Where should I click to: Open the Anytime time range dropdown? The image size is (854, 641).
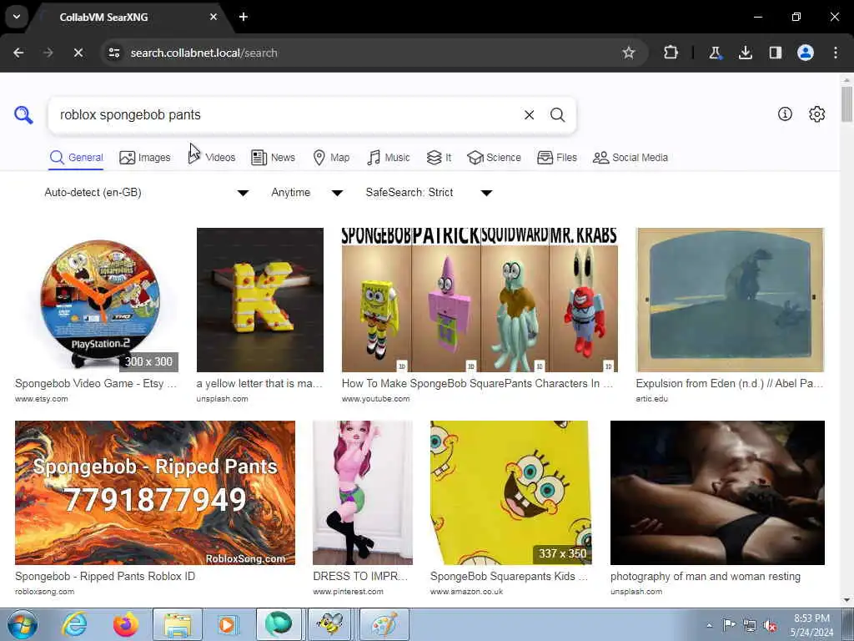[x=307, y=193]
